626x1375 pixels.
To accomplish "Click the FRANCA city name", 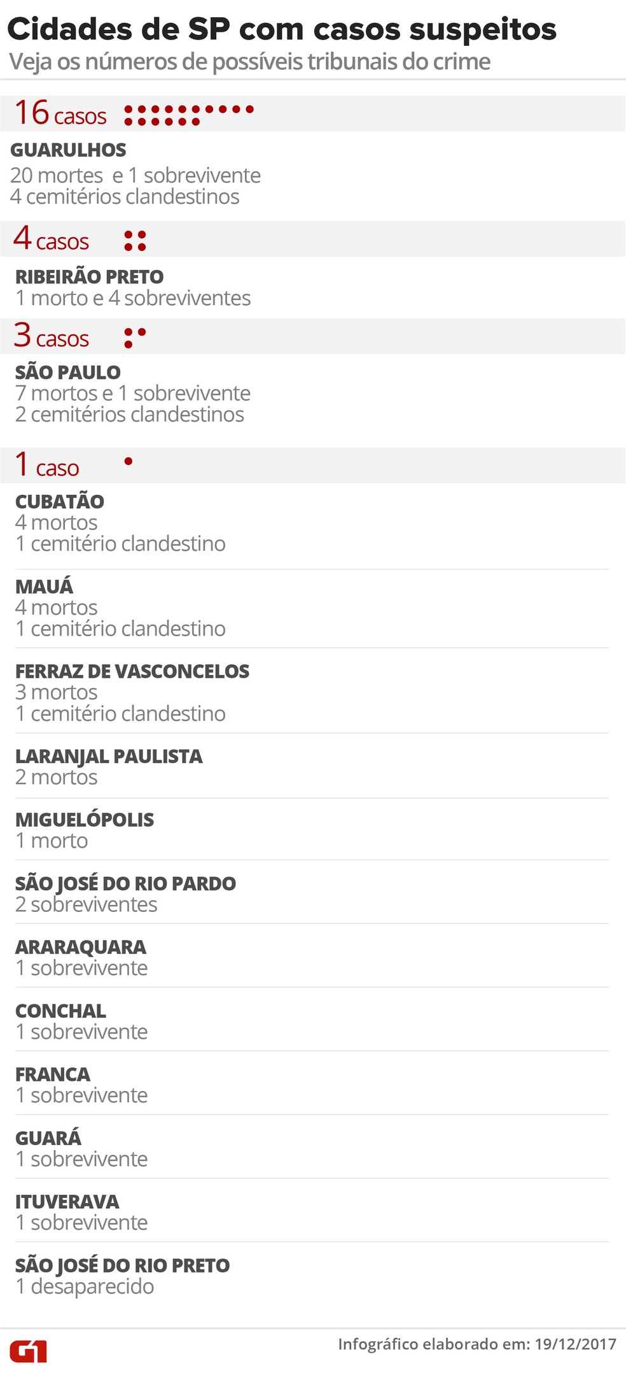I will (52, 1074).
